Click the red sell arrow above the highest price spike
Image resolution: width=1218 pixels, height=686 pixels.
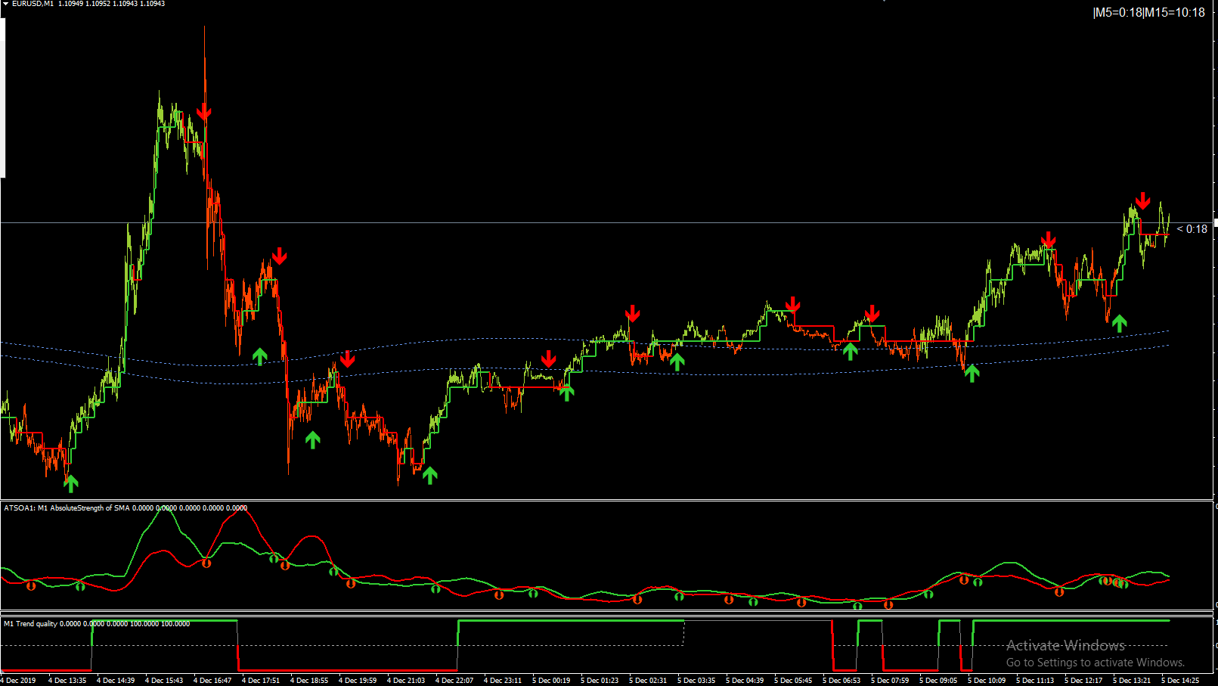(204, 113)
